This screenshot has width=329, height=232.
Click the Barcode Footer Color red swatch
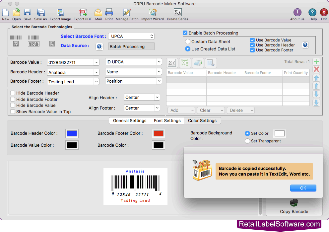[159, 133]
